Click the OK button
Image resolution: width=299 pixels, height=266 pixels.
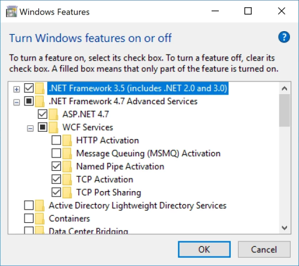click(x=205, y=249)
